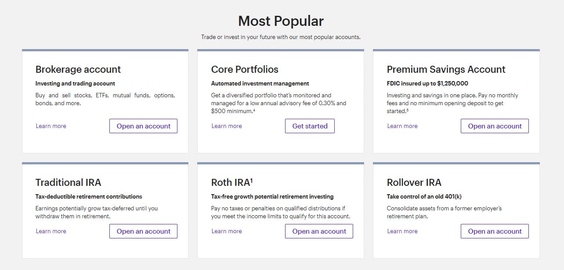Viewport: 564px width, 270px height.
Task: Select the Roth IRA card heading
Action: 232,182
